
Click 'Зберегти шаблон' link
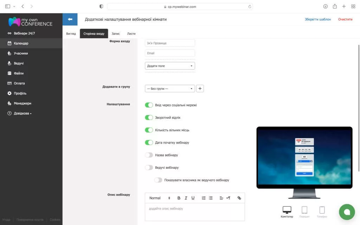pos(318,19)
